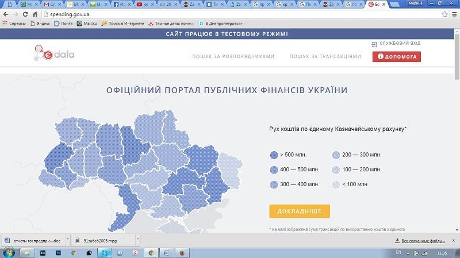Click the yellow Докладніше button
The image size is (460, 258).
[x=299, y=211]
